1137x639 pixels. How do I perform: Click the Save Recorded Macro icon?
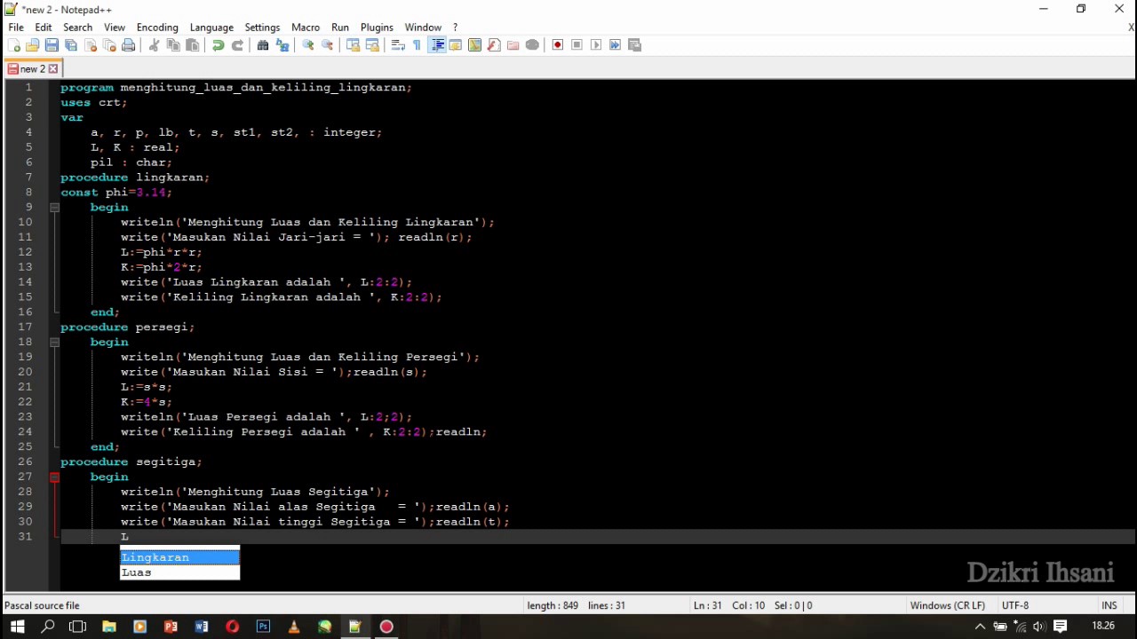634,45
